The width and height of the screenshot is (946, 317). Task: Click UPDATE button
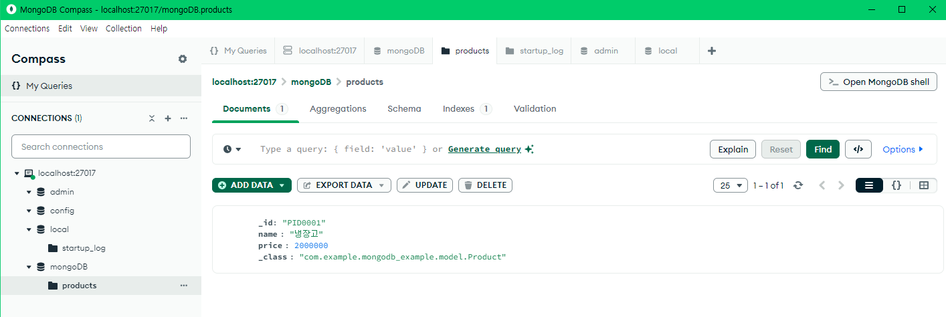tap(425, 185)
